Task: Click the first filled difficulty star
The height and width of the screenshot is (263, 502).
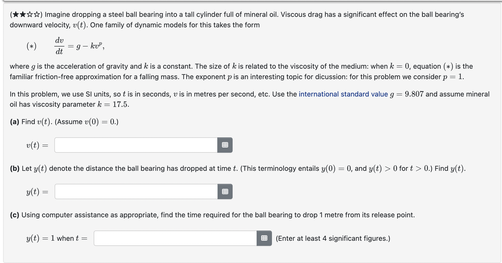Action: [16, 15]
